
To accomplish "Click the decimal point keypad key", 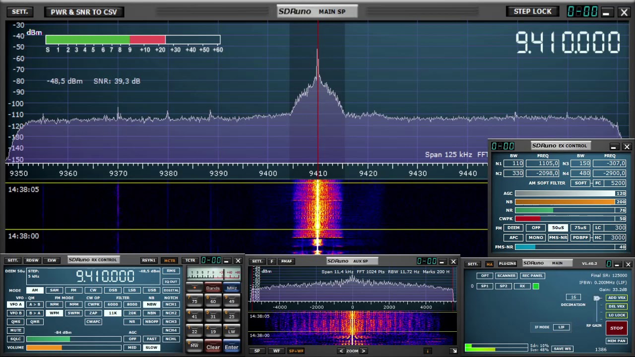I will click(x=194, y=288).
